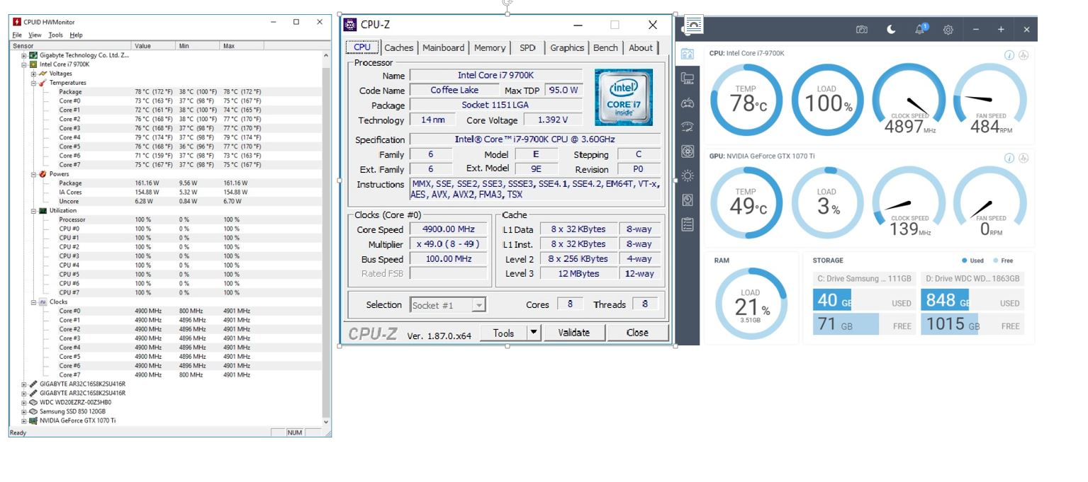This screenshot has height=482, width=1088.
Task: Click the CPU-Z title bar app icon
Action: click(350, 25)
